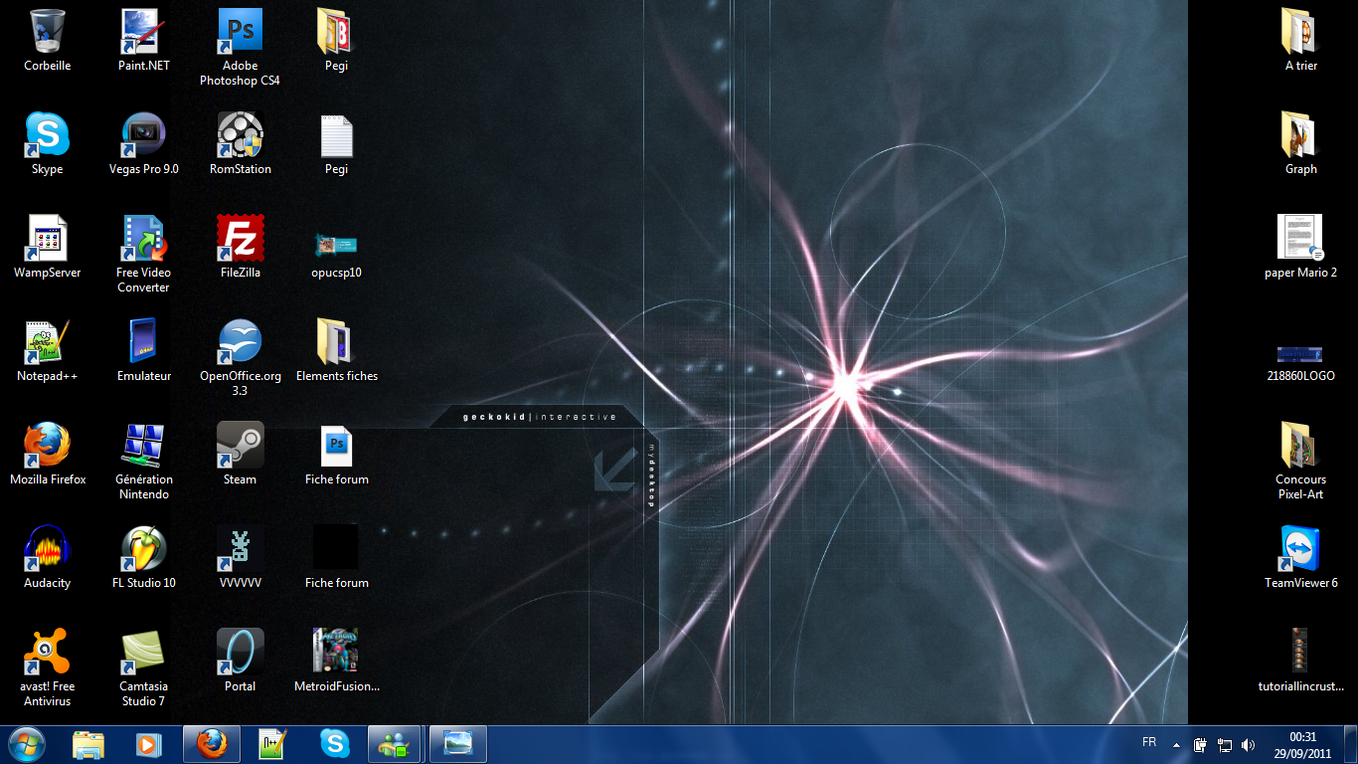Switch to the photo viewer taskbar button
Image resolution: width=1358 pixels, height=764 pixels.
[458, 744]
